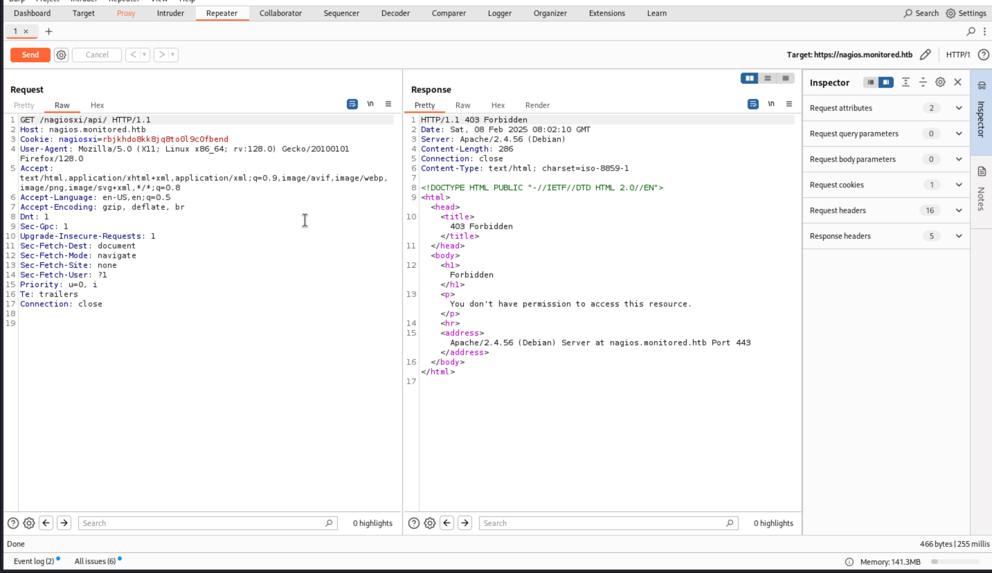Expand Request body parameters section
This screenshot has height=573, width=992.
(886, 160)
